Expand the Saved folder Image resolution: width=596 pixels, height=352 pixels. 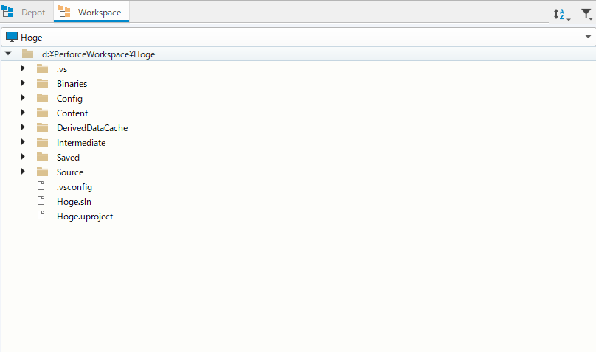pos(22,157)
